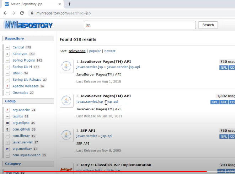Click the Sonatype repository icon
Viewport: 235px width, 174px height.
[x=7, y=54]
